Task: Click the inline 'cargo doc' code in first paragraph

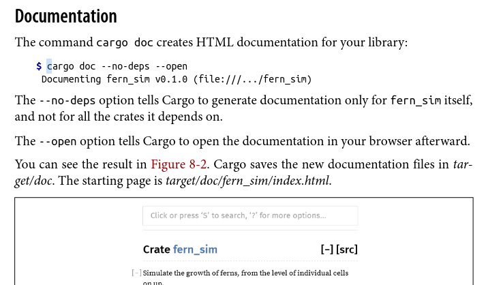Action: [125, 43]
